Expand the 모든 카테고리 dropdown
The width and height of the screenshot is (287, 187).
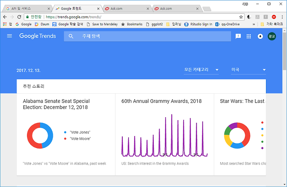201,70
